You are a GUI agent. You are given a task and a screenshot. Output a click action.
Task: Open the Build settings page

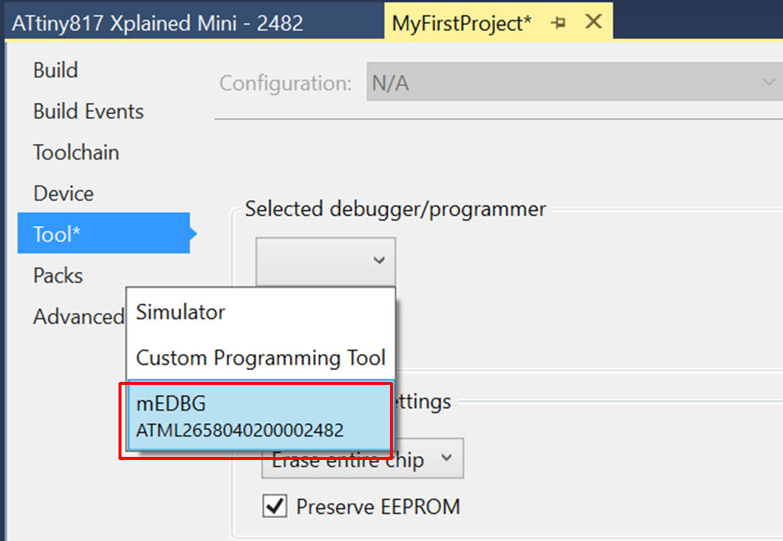click(x=55, y=71)
